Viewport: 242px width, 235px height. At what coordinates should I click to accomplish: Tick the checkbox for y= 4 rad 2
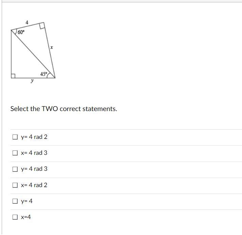click(x=15, y=137)
